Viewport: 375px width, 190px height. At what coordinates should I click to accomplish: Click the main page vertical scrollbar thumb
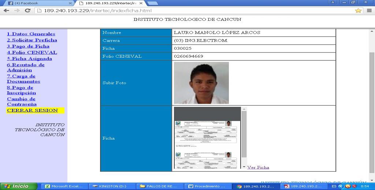coord(372,112)
